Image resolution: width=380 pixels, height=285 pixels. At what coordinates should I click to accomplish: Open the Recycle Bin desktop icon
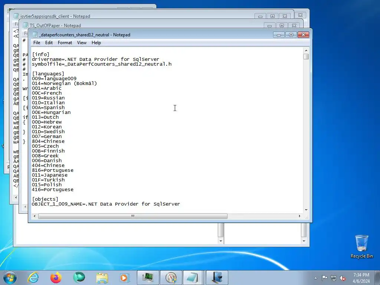coord(361,246)
